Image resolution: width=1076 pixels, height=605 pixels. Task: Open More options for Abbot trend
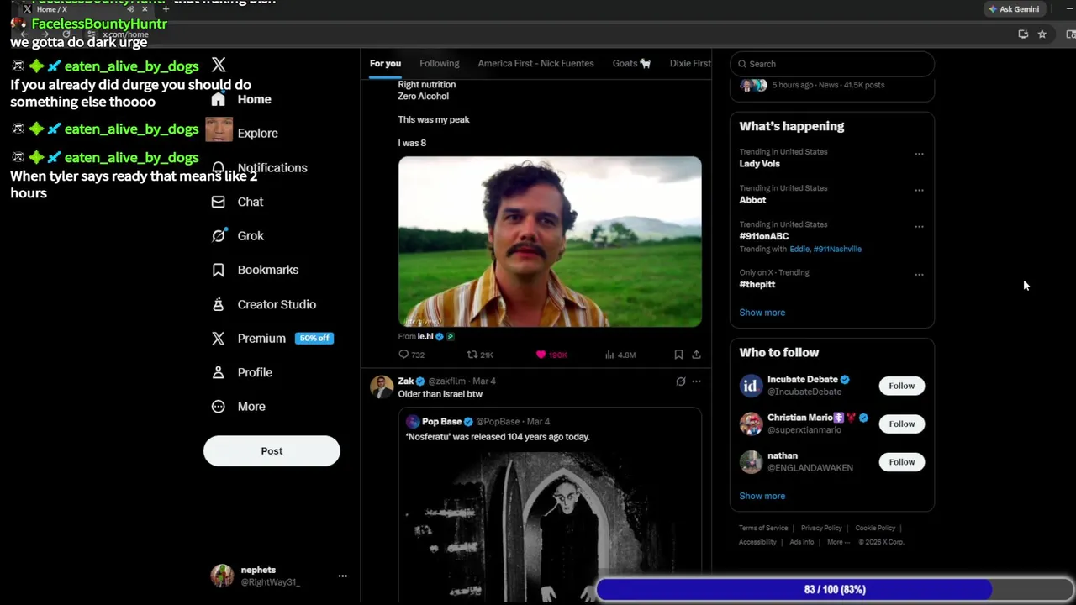[919, 190]
